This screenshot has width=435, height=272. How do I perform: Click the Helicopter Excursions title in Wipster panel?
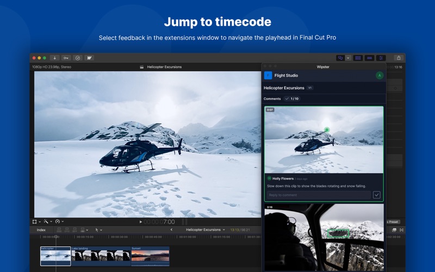tap(284, 88)
